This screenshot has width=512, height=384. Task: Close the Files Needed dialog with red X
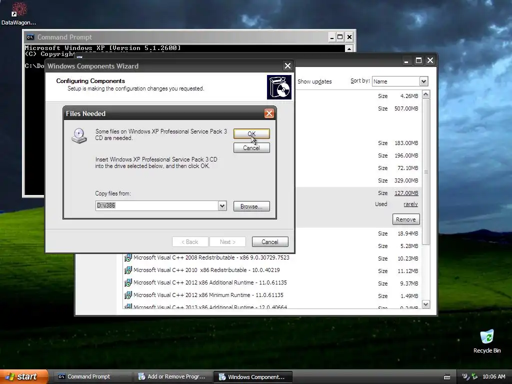click(x=269, y=113)
